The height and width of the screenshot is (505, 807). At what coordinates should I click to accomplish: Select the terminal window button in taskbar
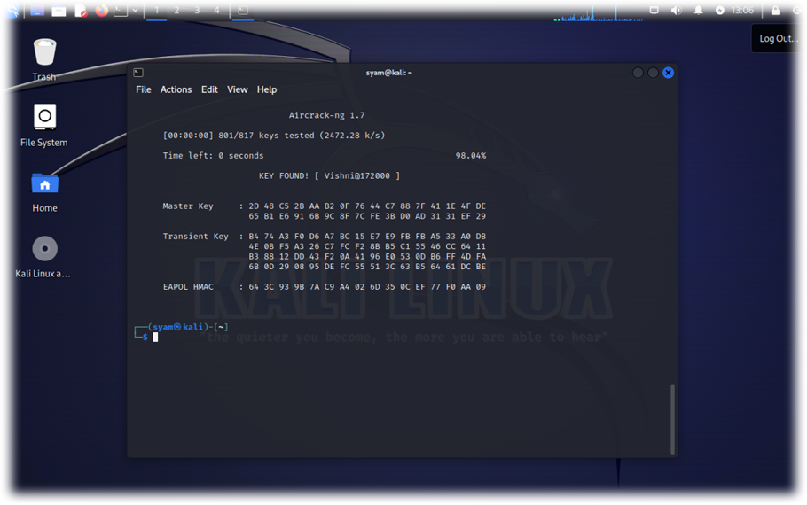[243, 11]
